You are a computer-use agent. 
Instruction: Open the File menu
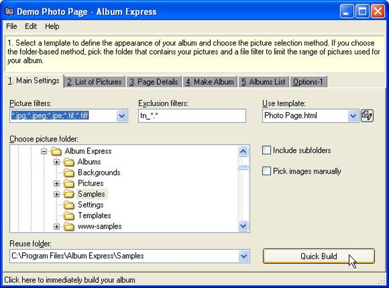point(11,26)
